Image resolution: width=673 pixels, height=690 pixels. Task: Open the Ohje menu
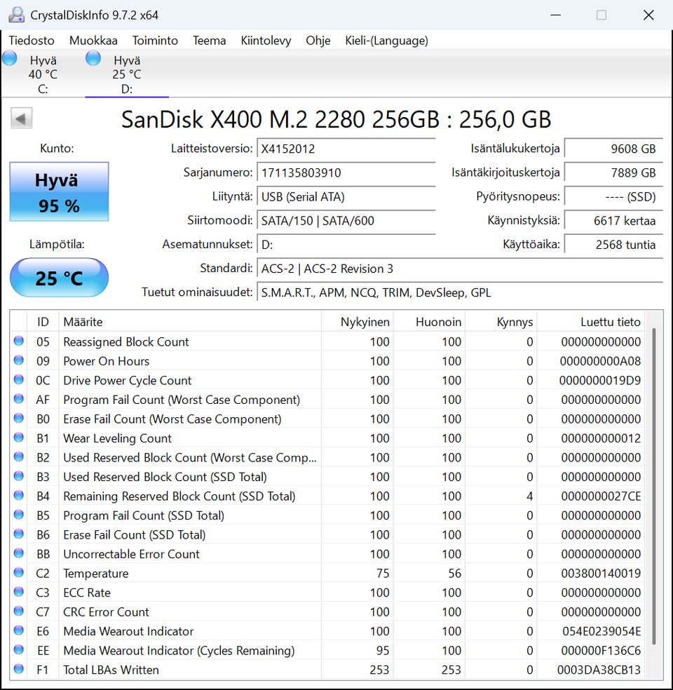(x=318, y=41)
